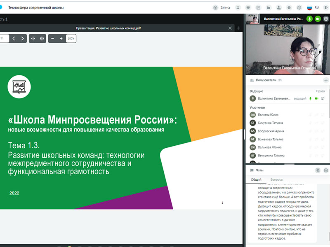Turn off camera with green camera button
The width and height of the screenshot is (330, 247).
pos(318,19)
